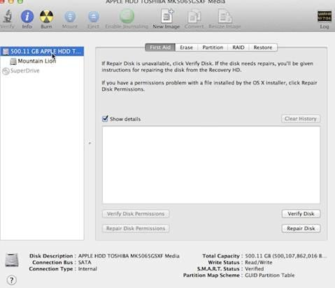The height and width of the screenshot is (288, 335).
Task: Click the Clear History button
Action: (x=301, y=119)
